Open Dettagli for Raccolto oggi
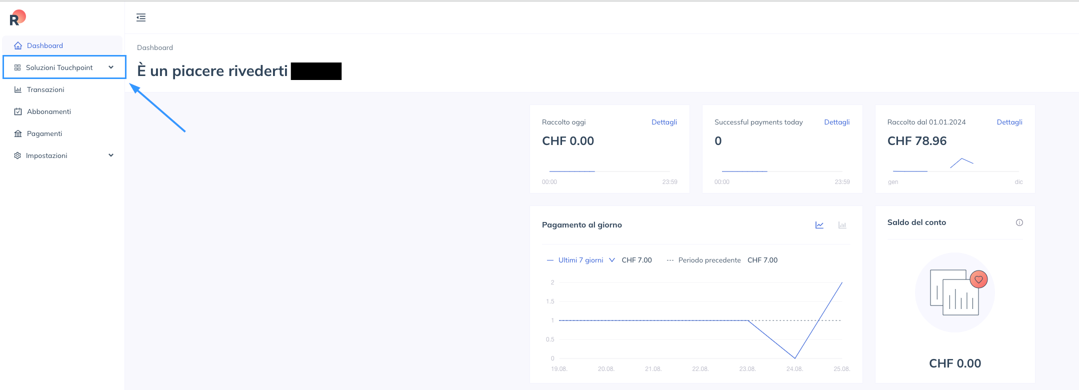1079x390 pixels. [x=664, y=122]
